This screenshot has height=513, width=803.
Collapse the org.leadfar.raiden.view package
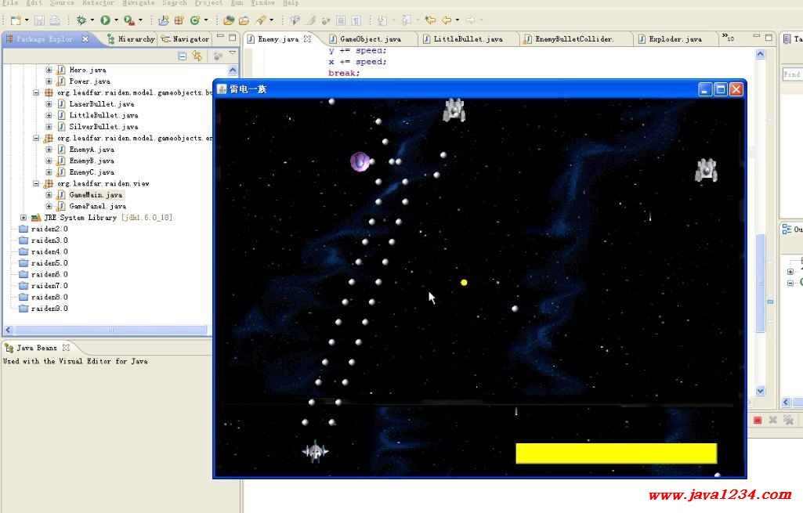pos(36,183)
